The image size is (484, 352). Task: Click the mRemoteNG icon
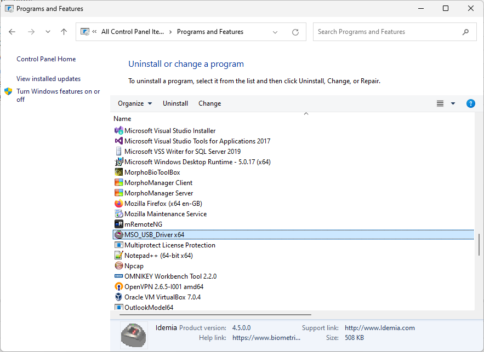[x=119, y=224]
